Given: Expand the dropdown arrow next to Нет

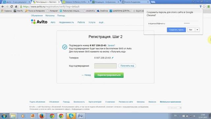Looking at the screenshot, I should 197,30.
